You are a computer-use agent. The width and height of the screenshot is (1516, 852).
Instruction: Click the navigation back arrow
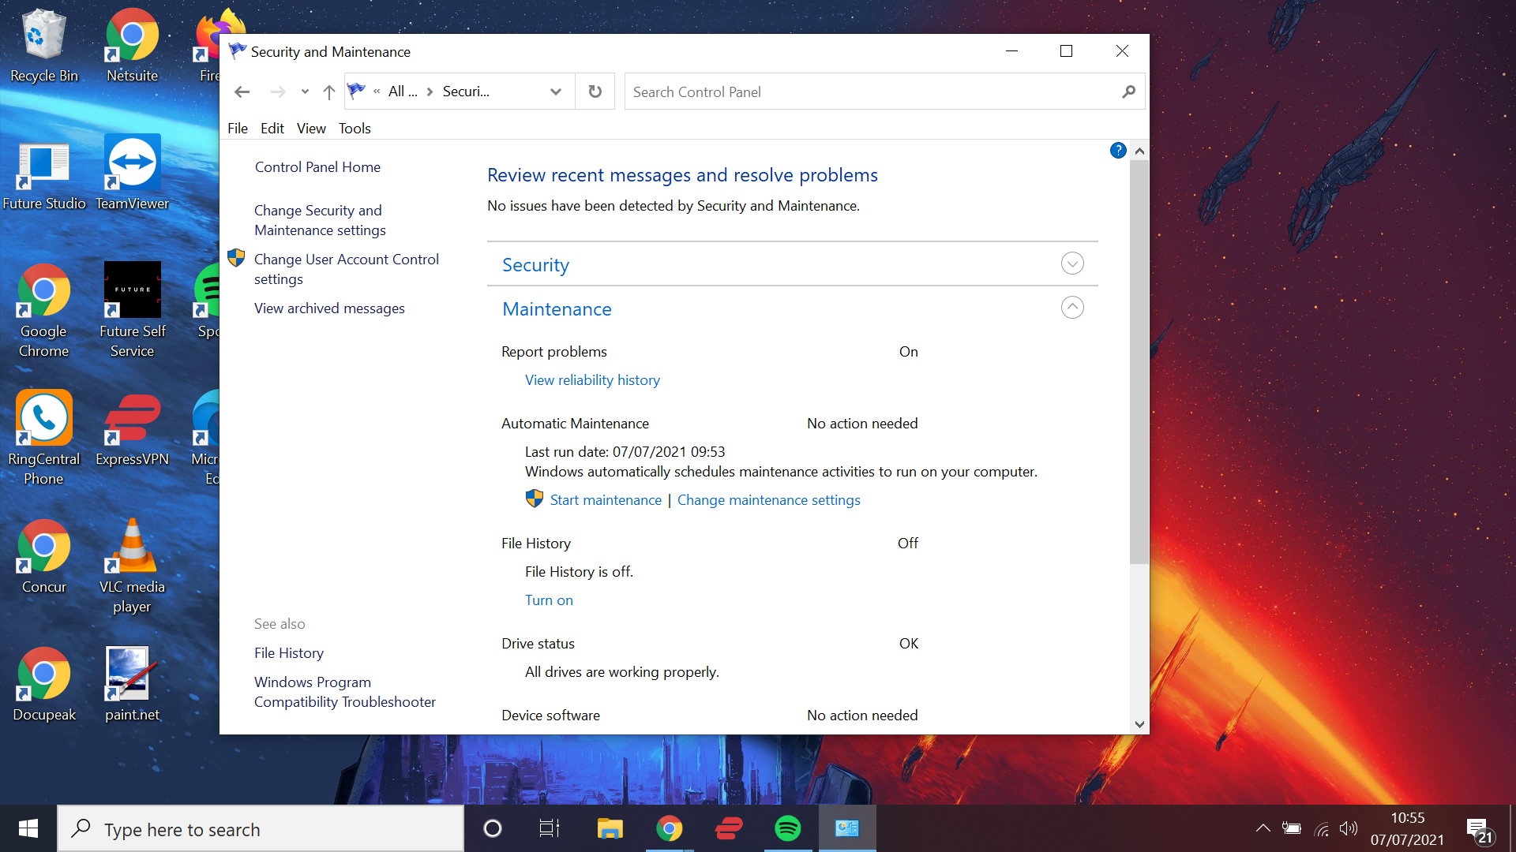[242, 92]
